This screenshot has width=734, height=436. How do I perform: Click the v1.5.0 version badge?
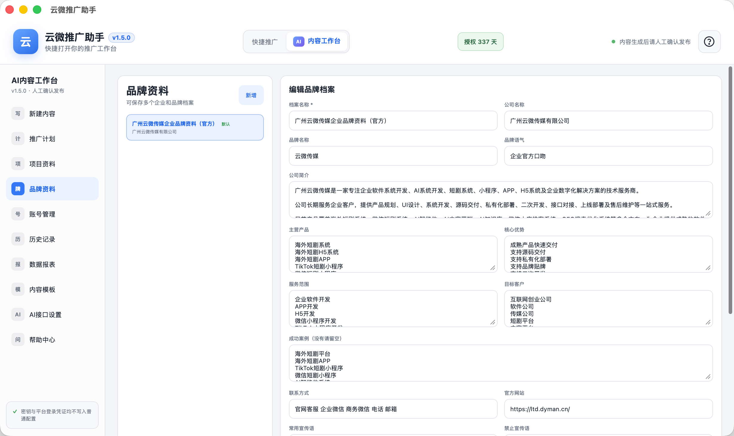pos(121,38)
